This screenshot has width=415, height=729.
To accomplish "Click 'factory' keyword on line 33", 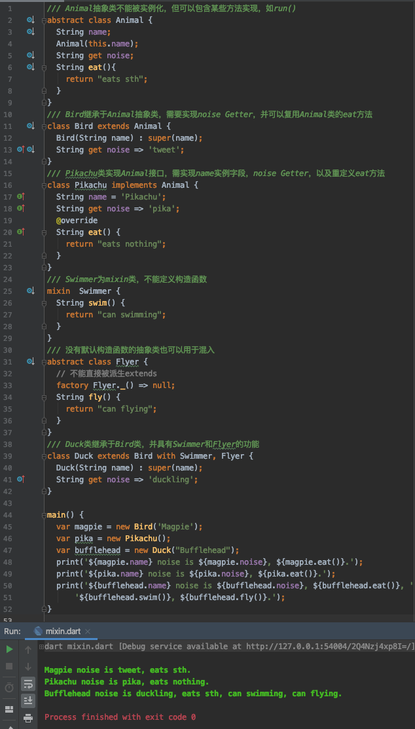I will point(72,385).
